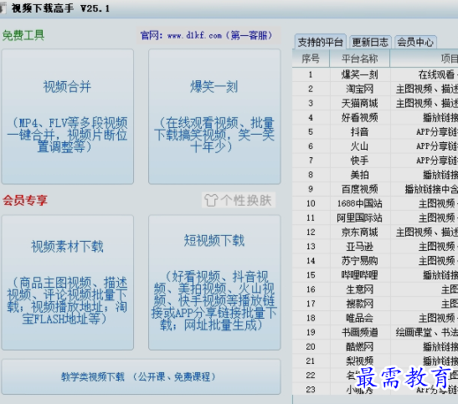Switch to the 更新日志 tab
458x404 pixels.
[370, 42]
